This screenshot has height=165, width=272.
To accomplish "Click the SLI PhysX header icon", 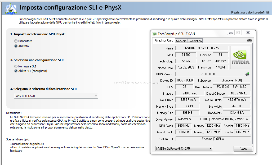I will [x=11, y=9].
